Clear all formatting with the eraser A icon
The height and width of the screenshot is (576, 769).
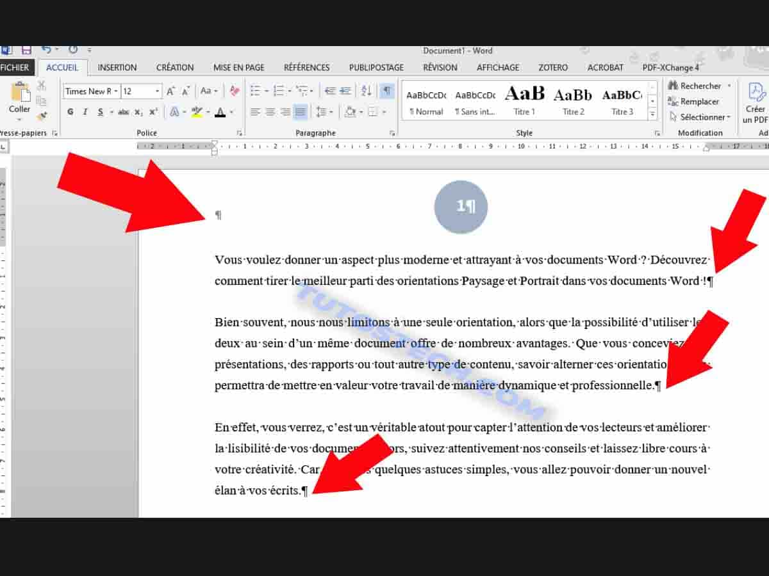tap(235, 92)
